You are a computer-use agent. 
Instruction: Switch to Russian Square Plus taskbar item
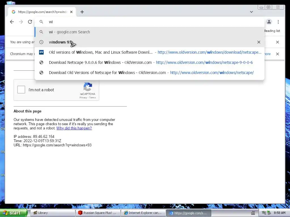tap(98, 213)
